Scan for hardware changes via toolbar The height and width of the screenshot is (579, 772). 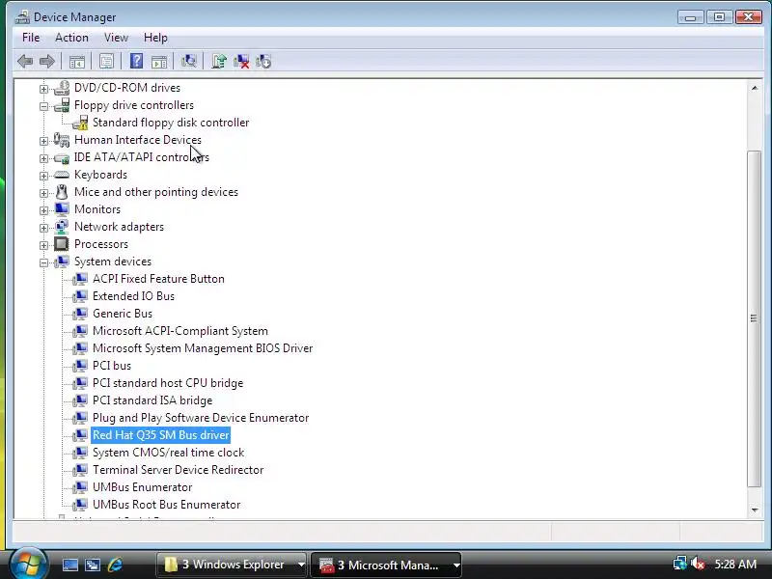pyautogui.click(x=188, y=61)
